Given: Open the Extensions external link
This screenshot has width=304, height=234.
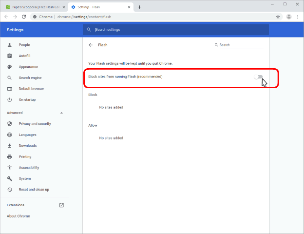Looking at the screenshot, I should (x=61, y=205).
